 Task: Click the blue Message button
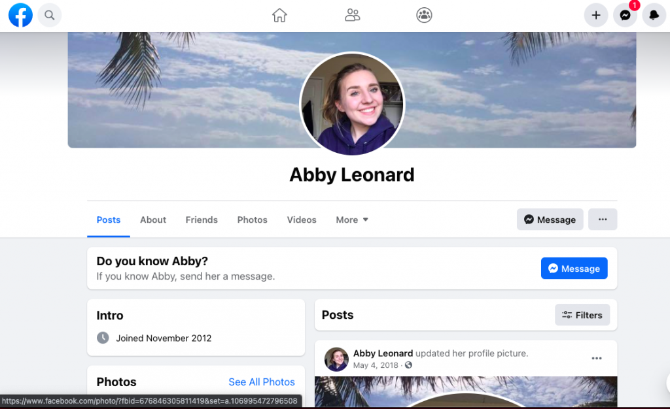[574, 269]
